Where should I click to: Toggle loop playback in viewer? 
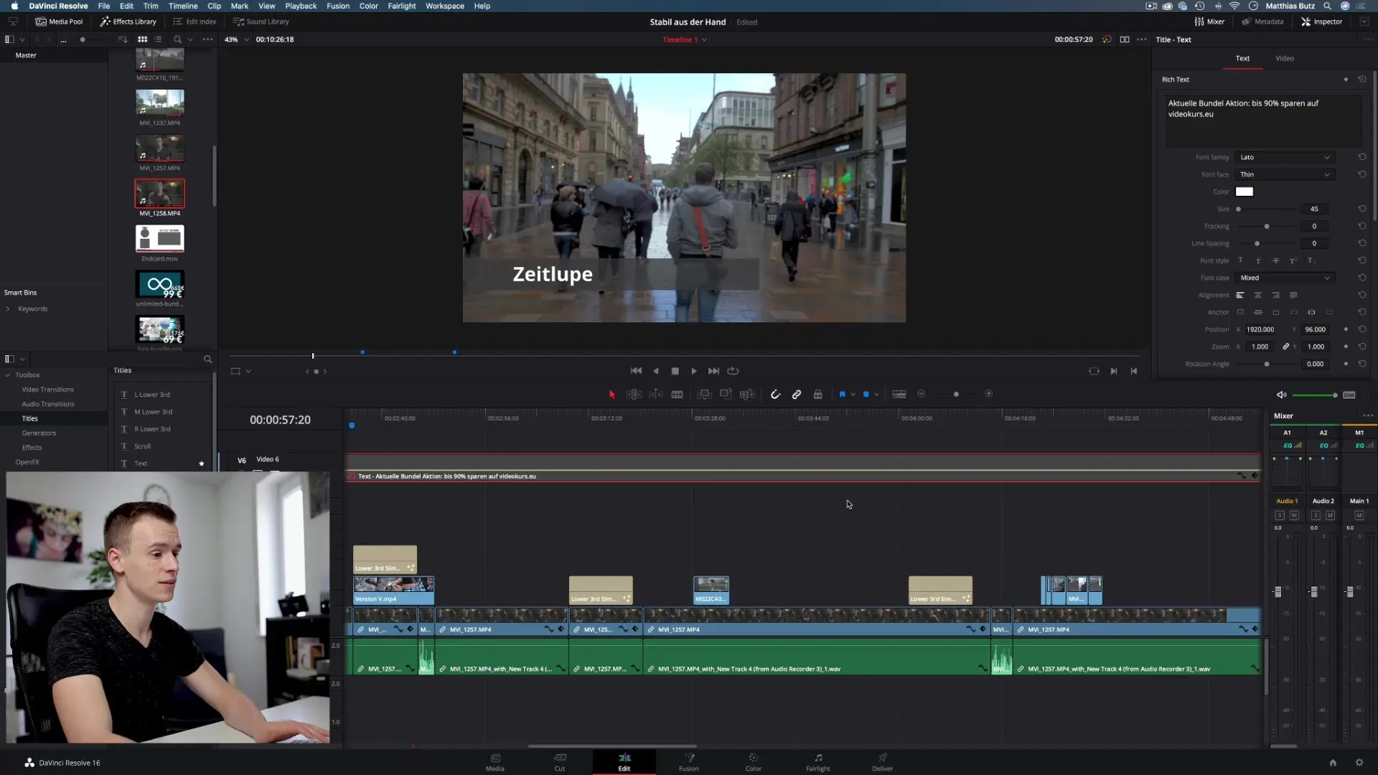733,371
